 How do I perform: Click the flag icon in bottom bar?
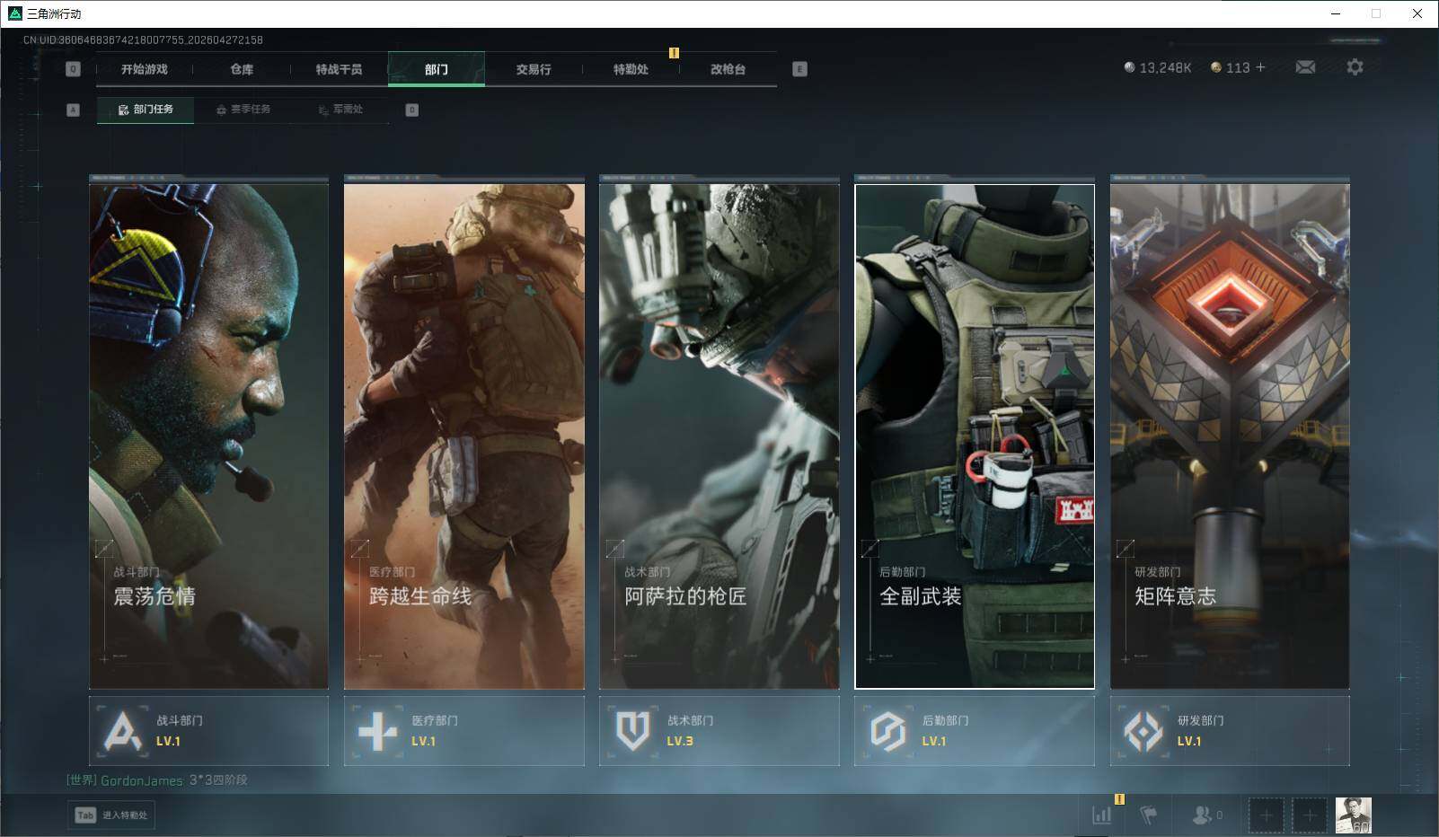tap(1148, 815)
